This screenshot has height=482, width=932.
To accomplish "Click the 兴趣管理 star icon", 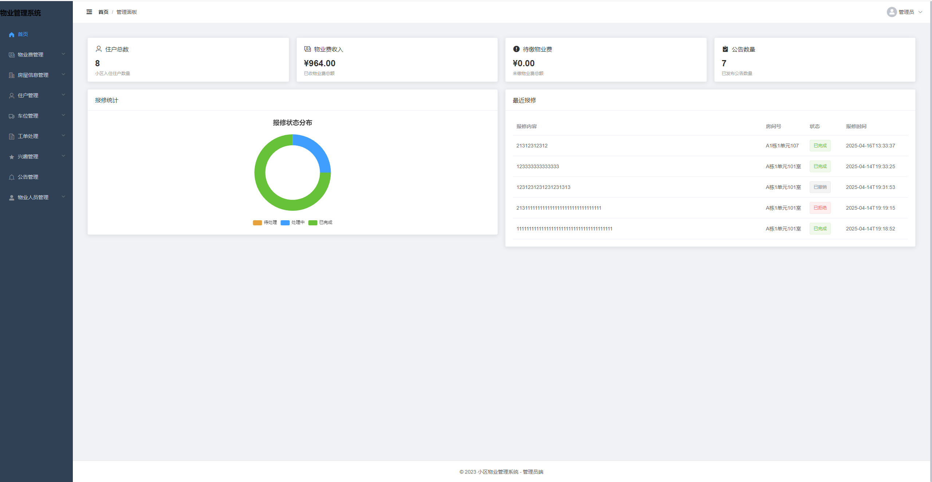I will point(12,157).
